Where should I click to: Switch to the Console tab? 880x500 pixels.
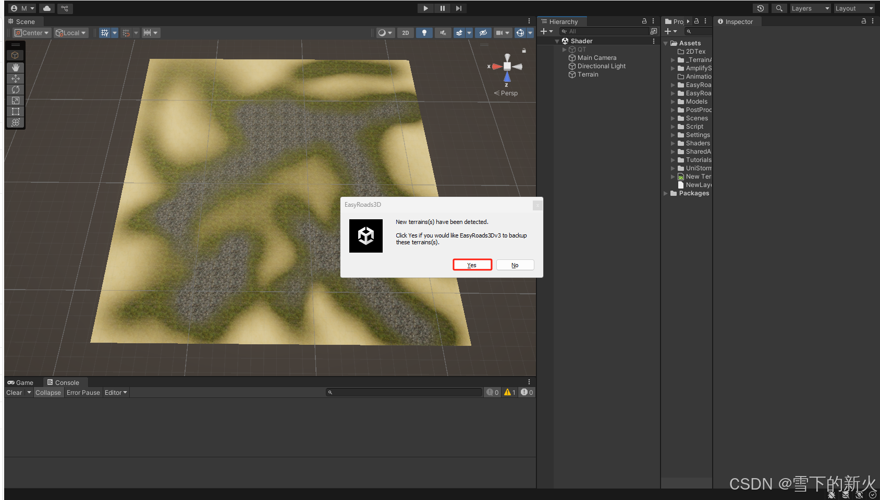coord(65,382)
